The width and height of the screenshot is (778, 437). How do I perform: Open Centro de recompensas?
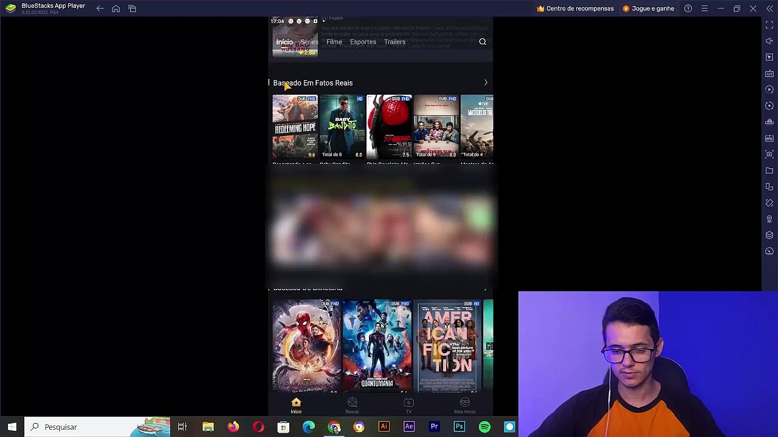575,8
